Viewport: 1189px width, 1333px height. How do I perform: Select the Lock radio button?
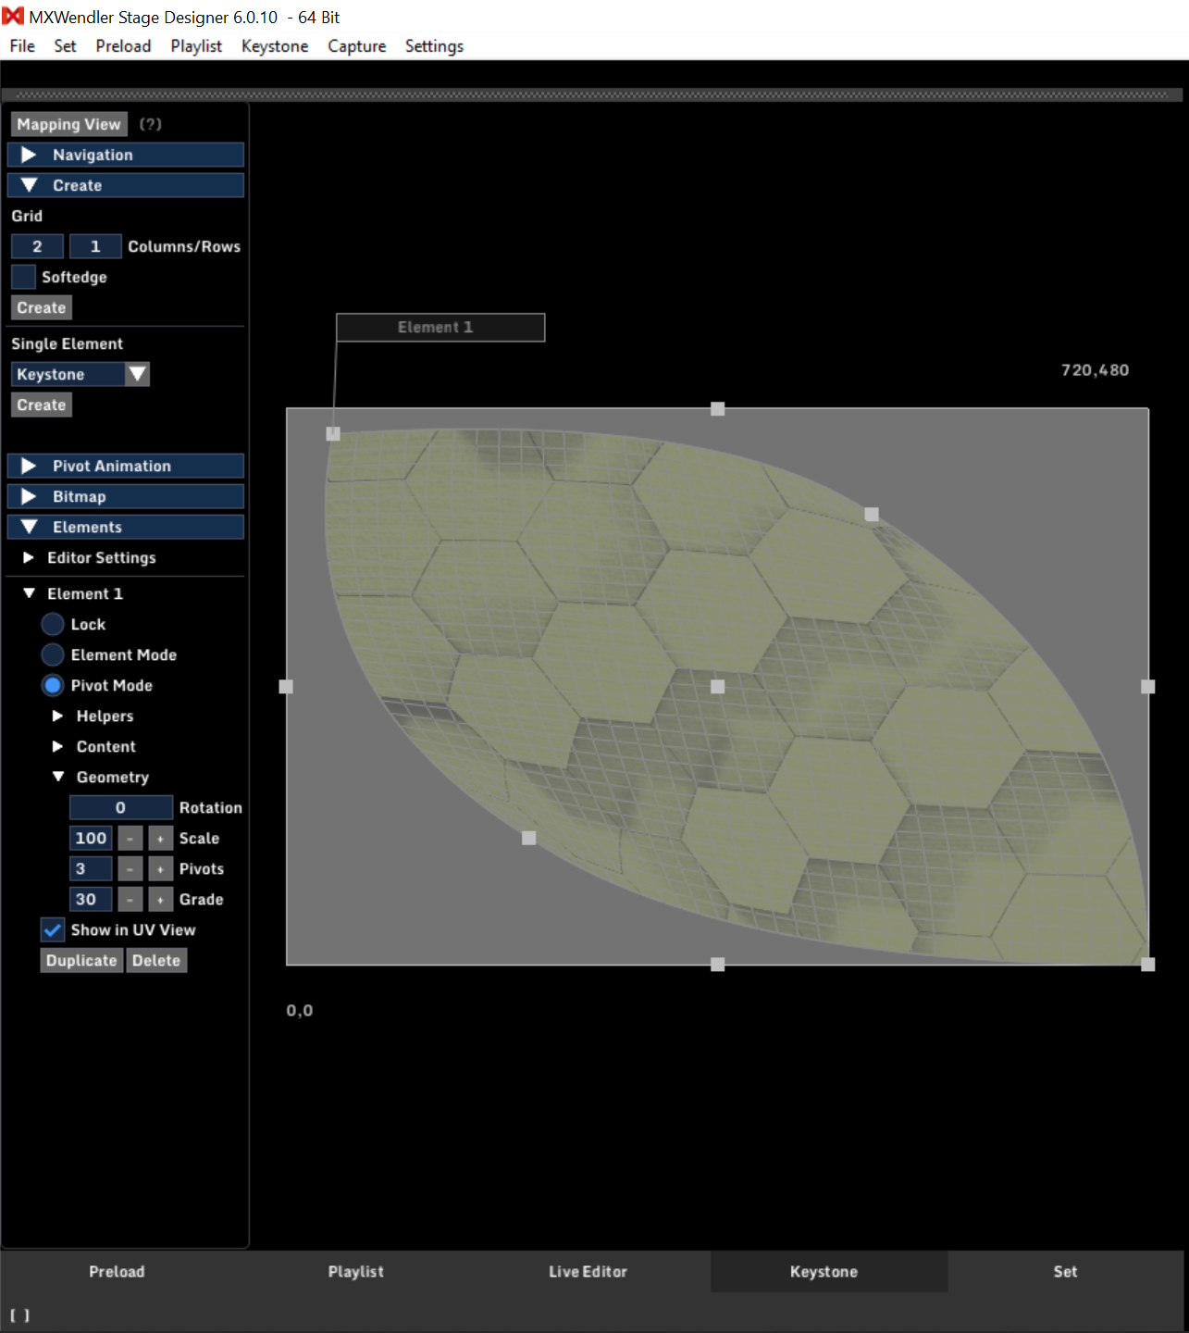(53, 624)
